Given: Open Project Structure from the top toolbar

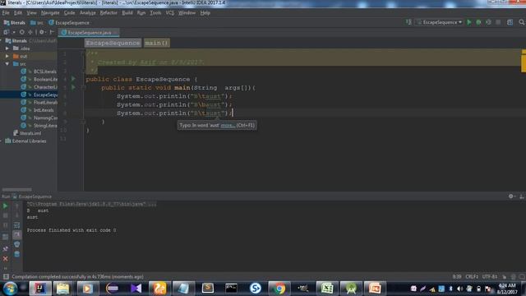Looking at the screenshot, I should click(510, 22).
